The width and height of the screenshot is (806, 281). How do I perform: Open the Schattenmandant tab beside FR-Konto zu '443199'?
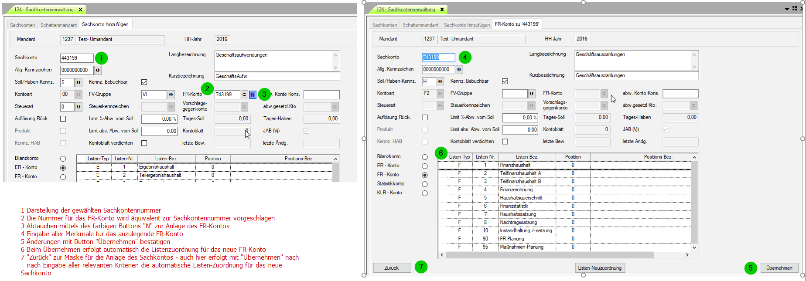pyautogui.click(x=420, y=25)
